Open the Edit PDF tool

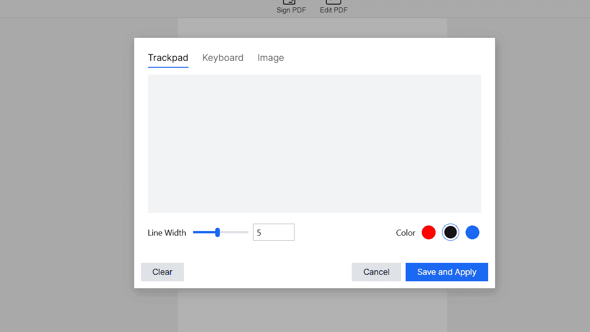(334, 6)
